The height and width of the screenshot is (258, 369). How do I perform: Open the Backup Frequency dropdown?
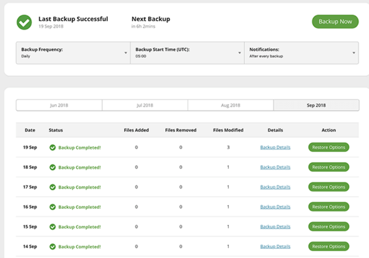click(x=73, y=52)
